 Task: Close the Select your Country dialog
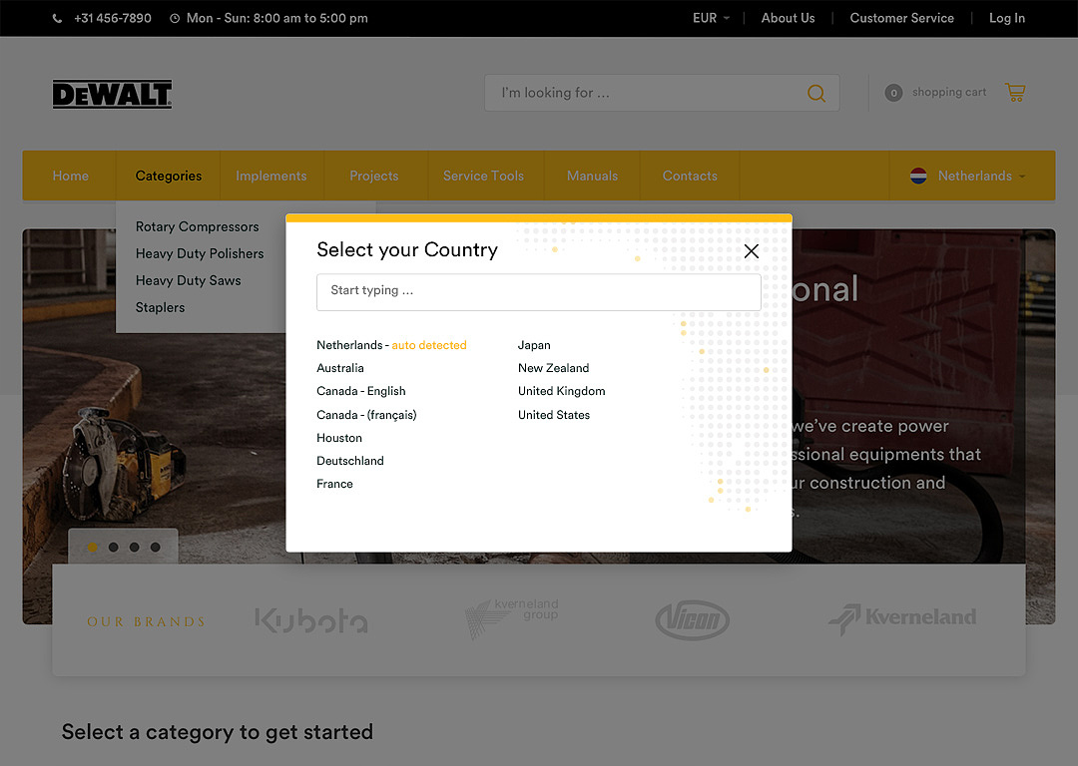(x=752, y=250)
